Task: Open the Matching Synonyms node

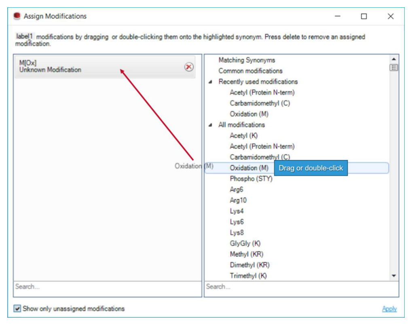Action: 247,60
